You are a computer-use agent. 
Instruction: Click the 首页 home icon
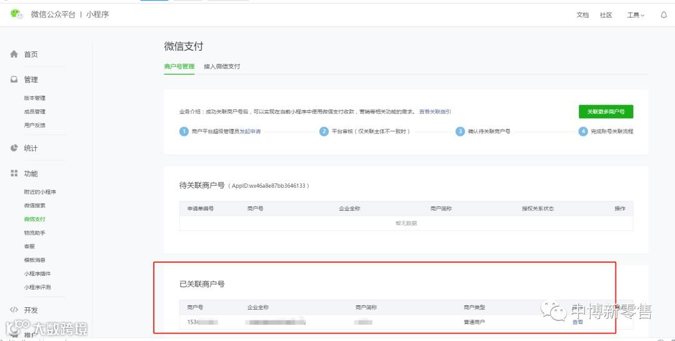coord(14,54)
